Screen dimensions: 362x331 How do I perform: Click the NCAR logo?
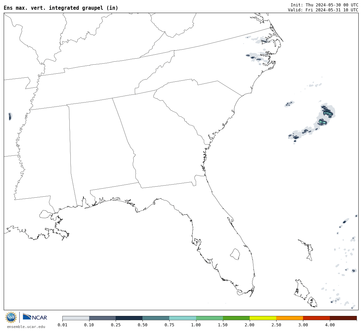(35, 317)
